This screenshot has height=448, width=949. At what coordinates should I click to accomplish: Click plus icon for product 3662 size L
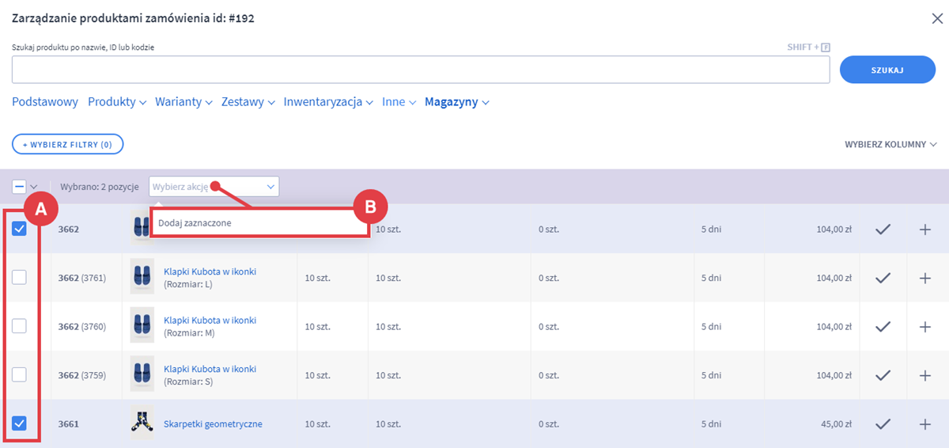pos(925,278)
